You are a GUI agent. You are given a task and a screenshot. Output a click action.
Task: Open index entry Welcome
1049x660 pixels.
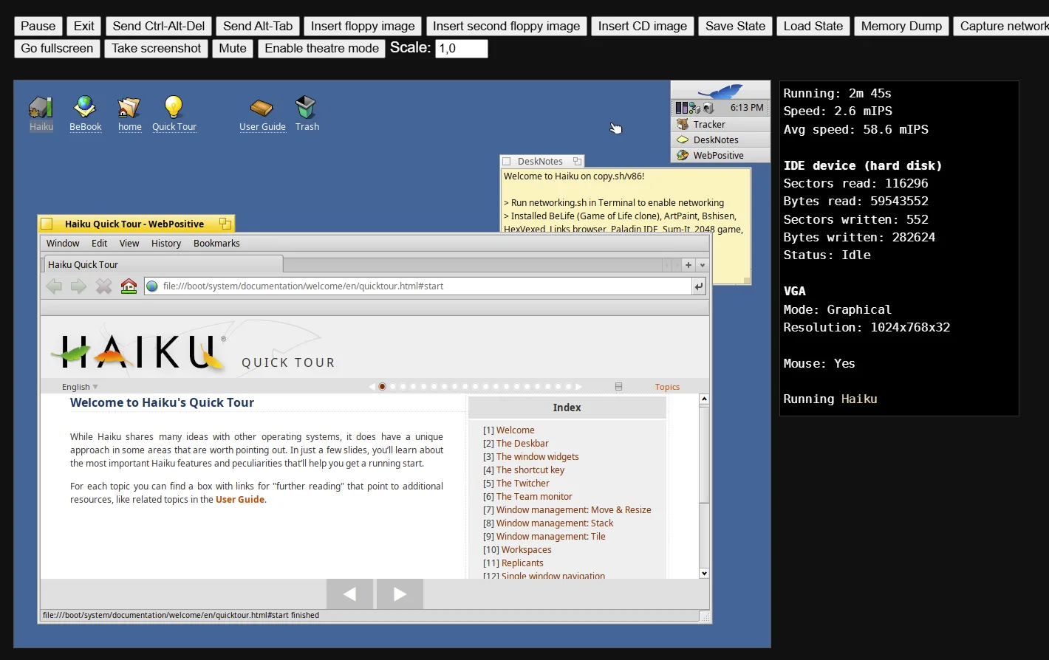tap(516, 430)
